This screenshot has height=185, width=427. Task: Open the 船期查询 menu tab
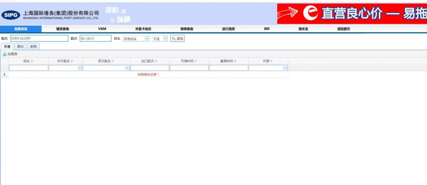point(21,29)
